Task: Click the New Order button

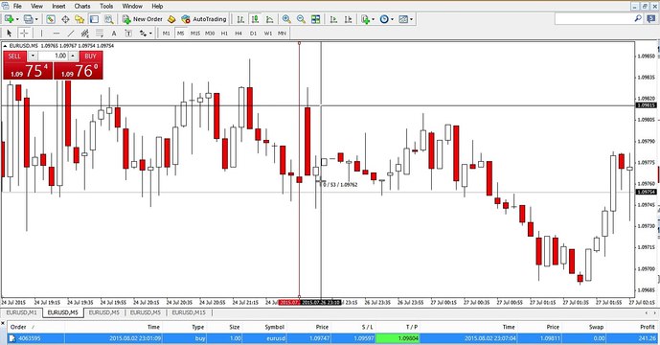Action: tap(142, 19)
